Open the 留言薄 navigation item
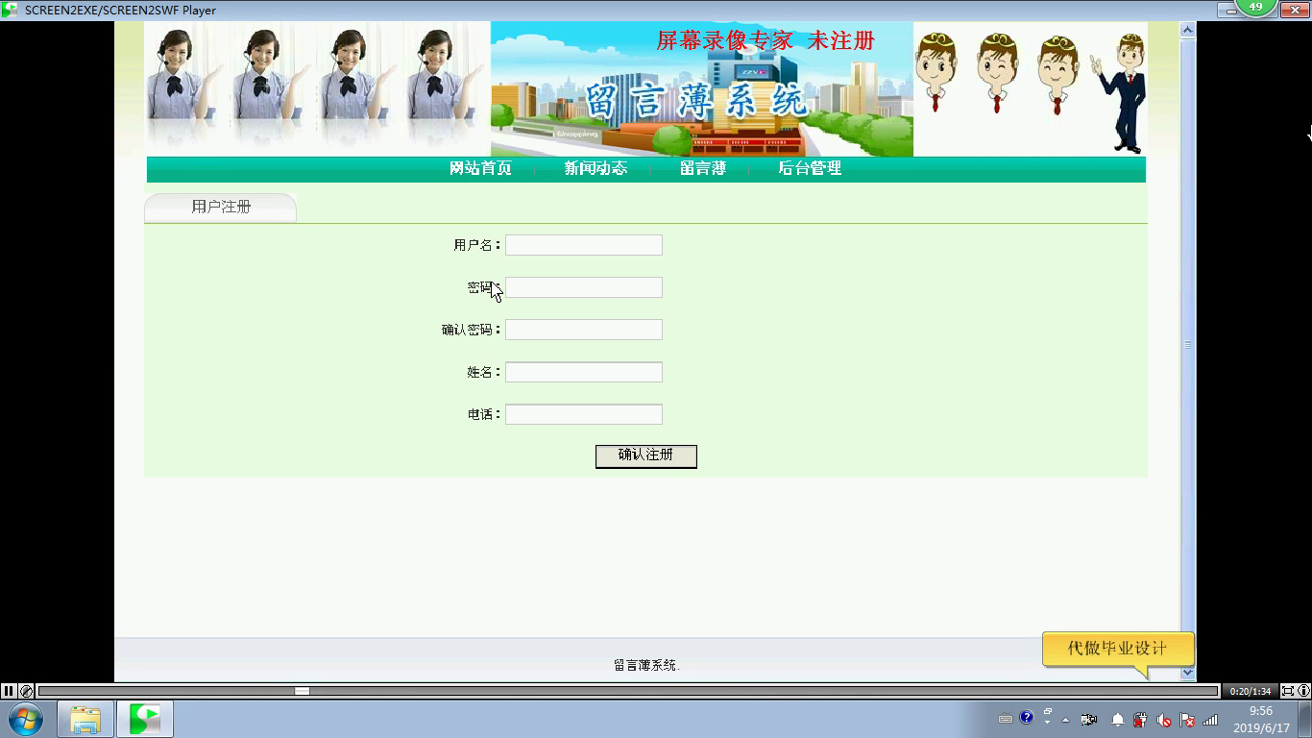The image size is (1312, 738). pos(702,168)
